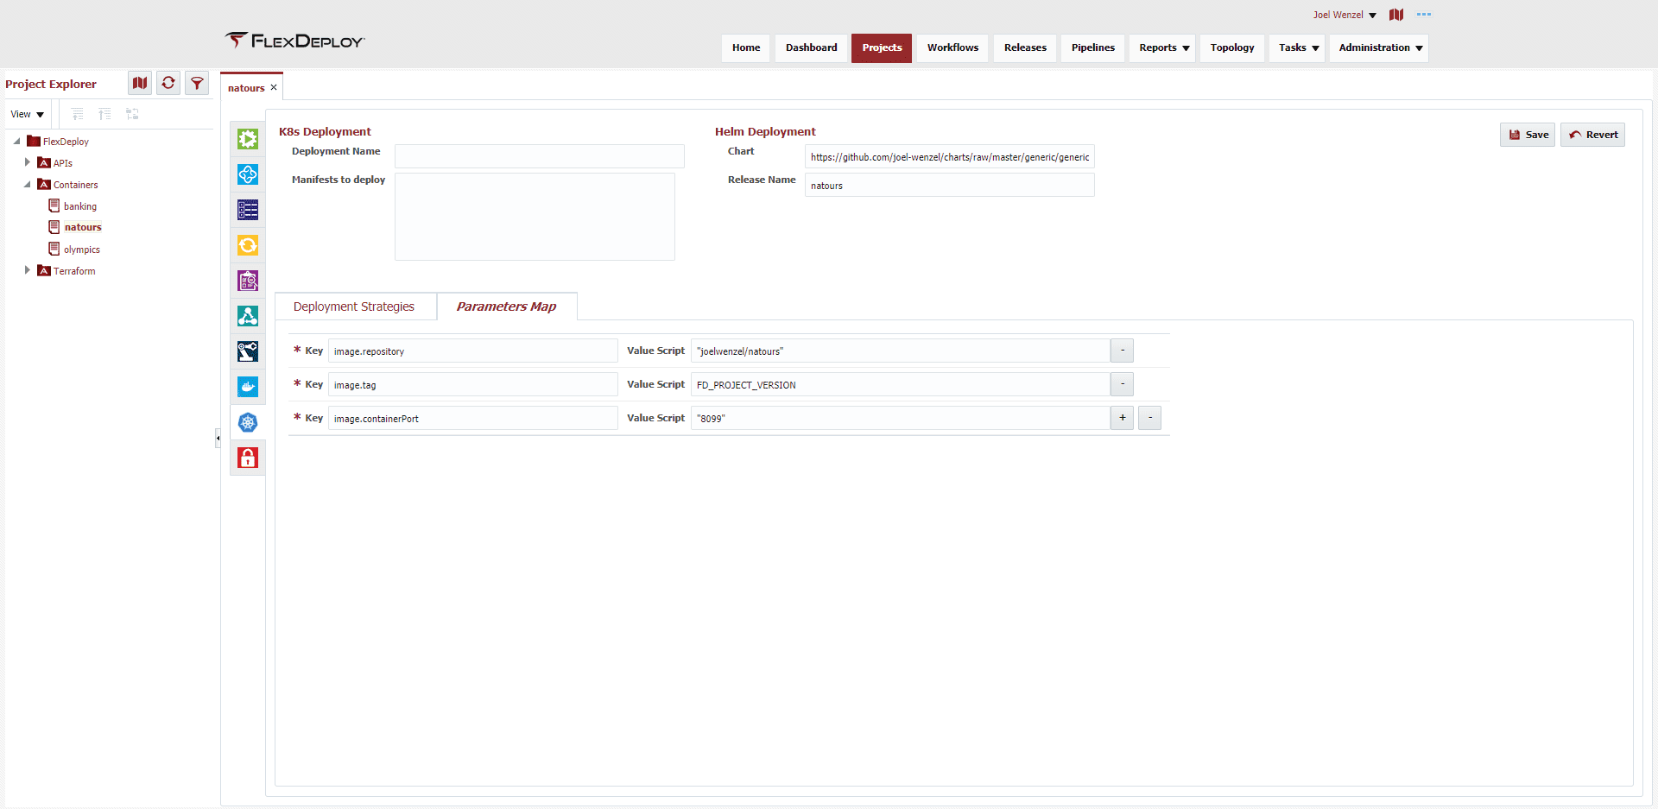Expand the Terraform folder node
Viewport: 1658px width, 809px height.
click(x=27, y=270)
